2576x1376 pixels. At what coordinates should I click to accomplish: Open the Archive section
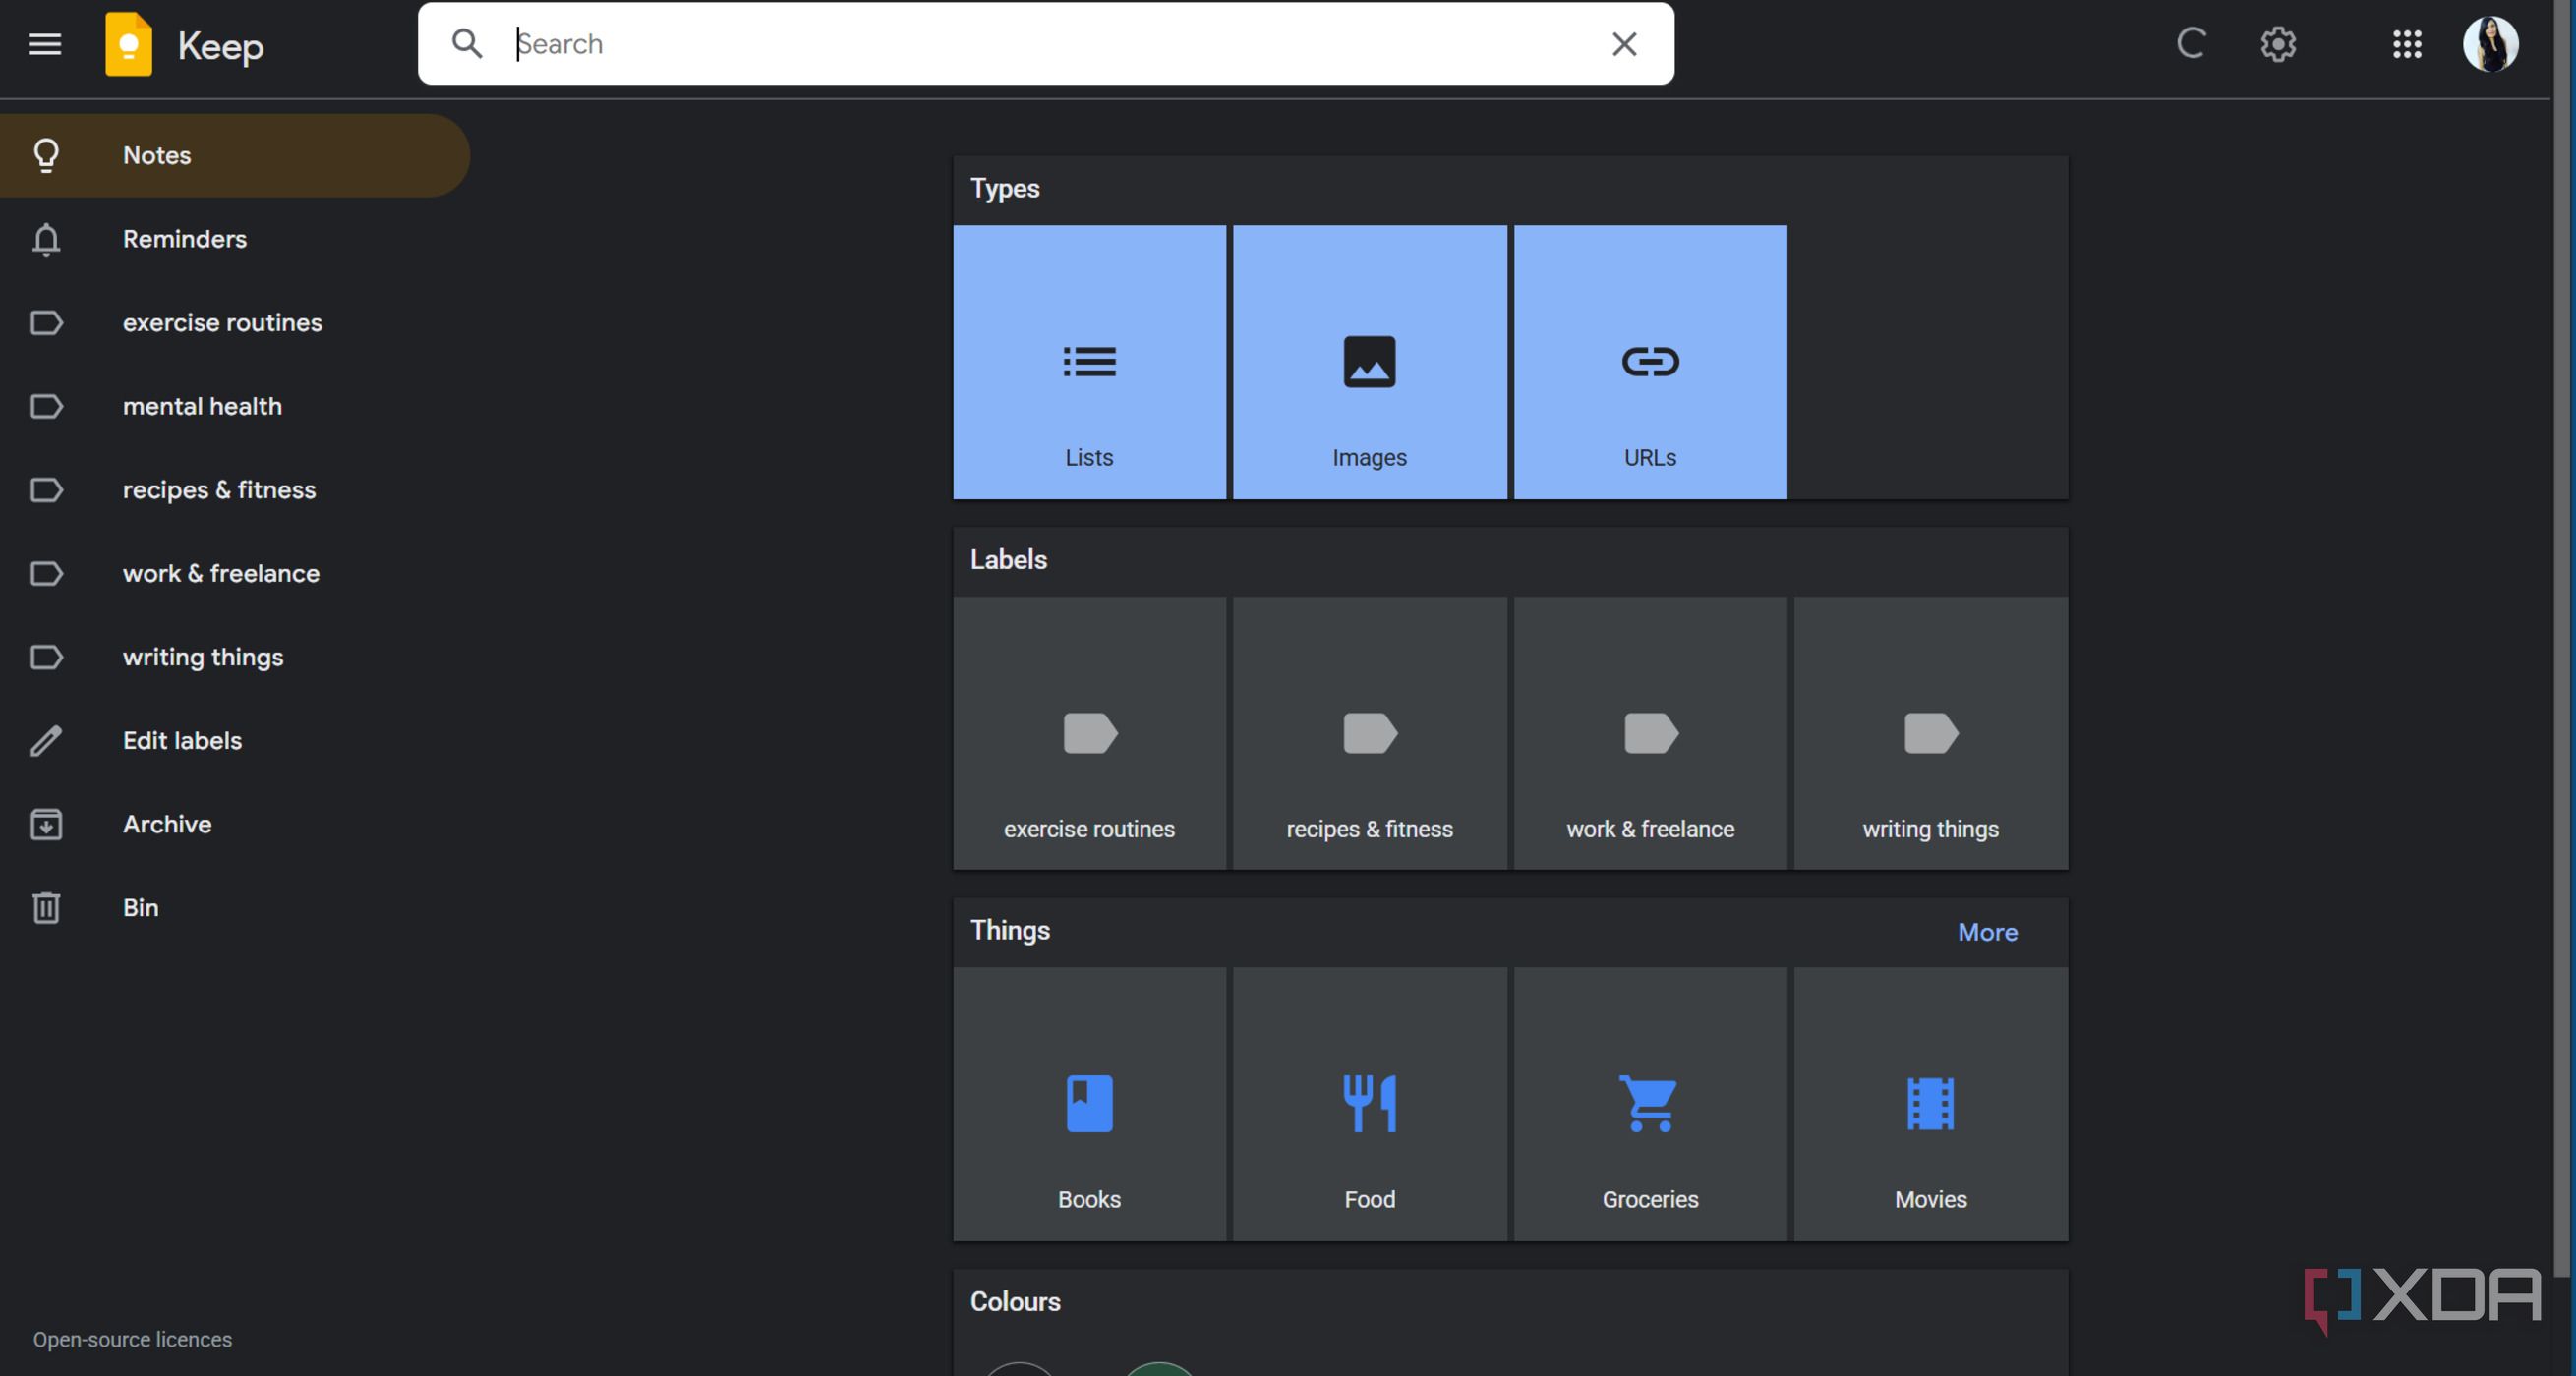coord(235,824)
